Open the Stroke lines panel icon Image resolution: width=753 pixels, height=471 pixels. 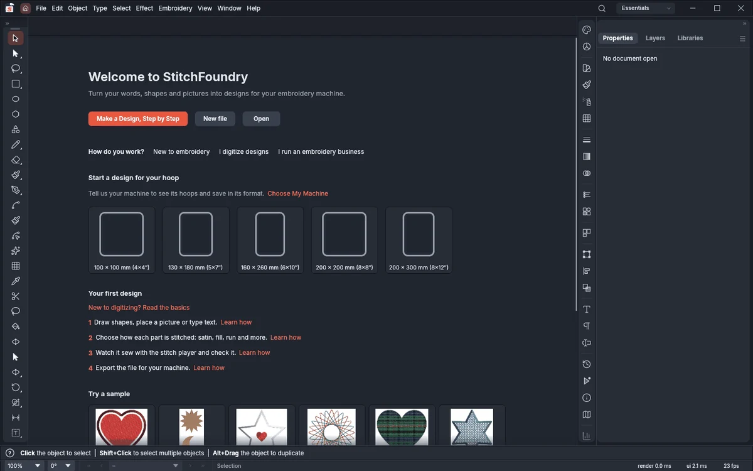587,139
